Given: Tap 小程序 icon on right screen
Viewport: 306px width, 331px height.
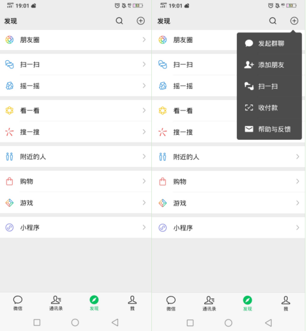Looking at the screenshot, I should [163, 228].
